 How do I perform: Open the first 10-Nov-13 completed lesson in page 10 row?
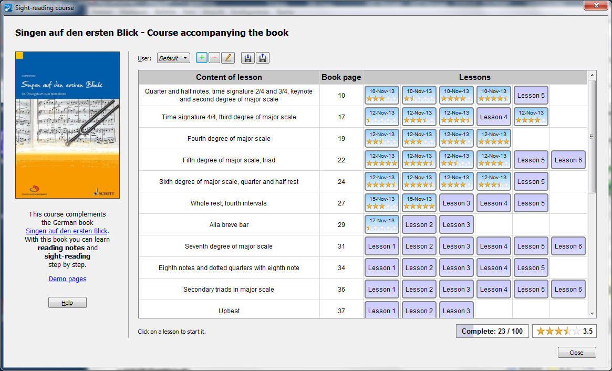coord(382,95)
